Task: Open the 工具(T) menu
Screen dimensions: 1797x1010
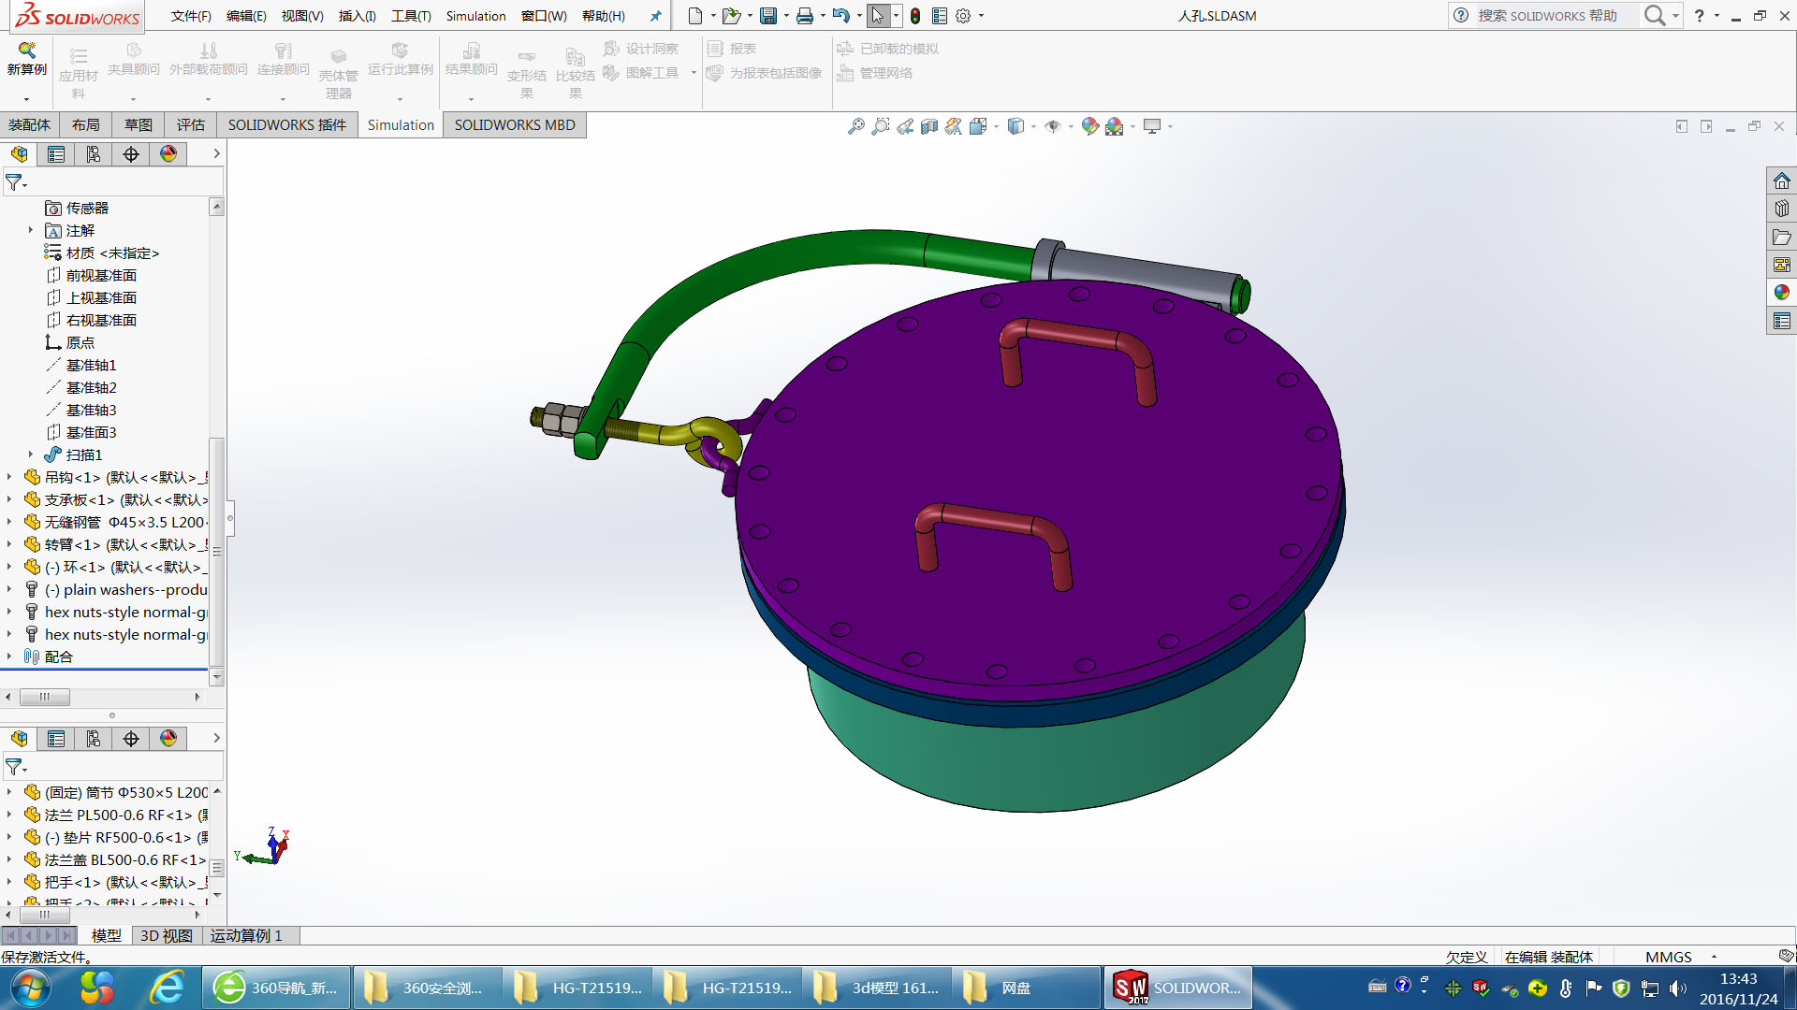Action: pyautogui.click(x=411, y=16)
